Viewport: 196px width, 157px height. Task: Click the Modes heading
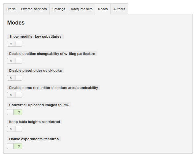pyautogui.click(x=16, y=23)
